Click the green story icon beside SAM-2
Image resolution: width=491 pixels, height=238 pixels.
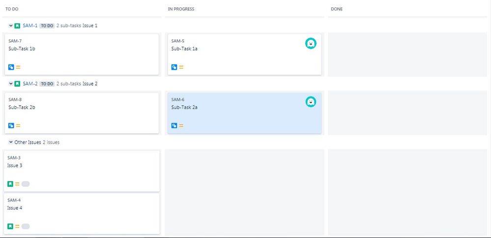tap(17, 84)
